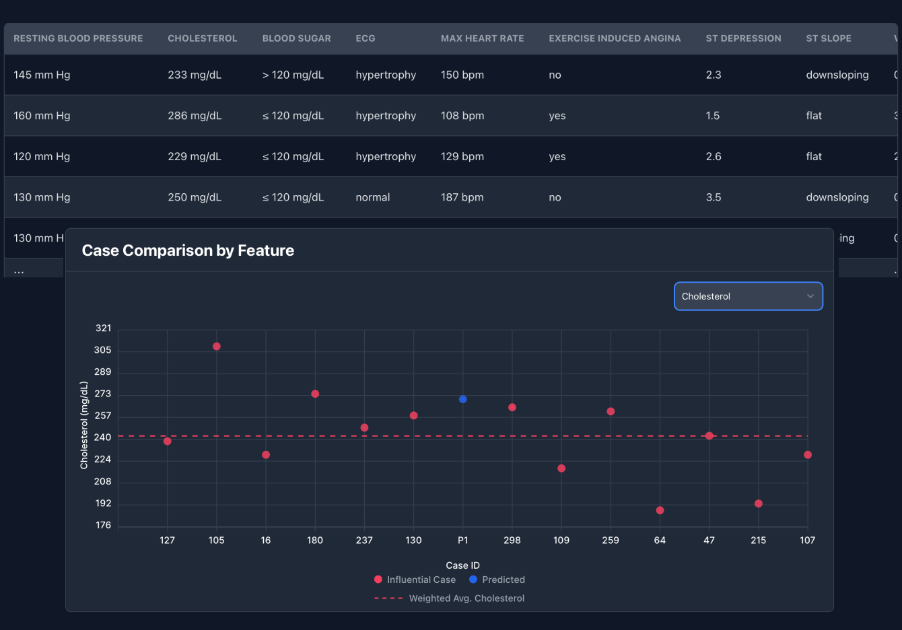Click the data point for case 215
Viewport: 902px width, 630px height.
click(758, 503)
